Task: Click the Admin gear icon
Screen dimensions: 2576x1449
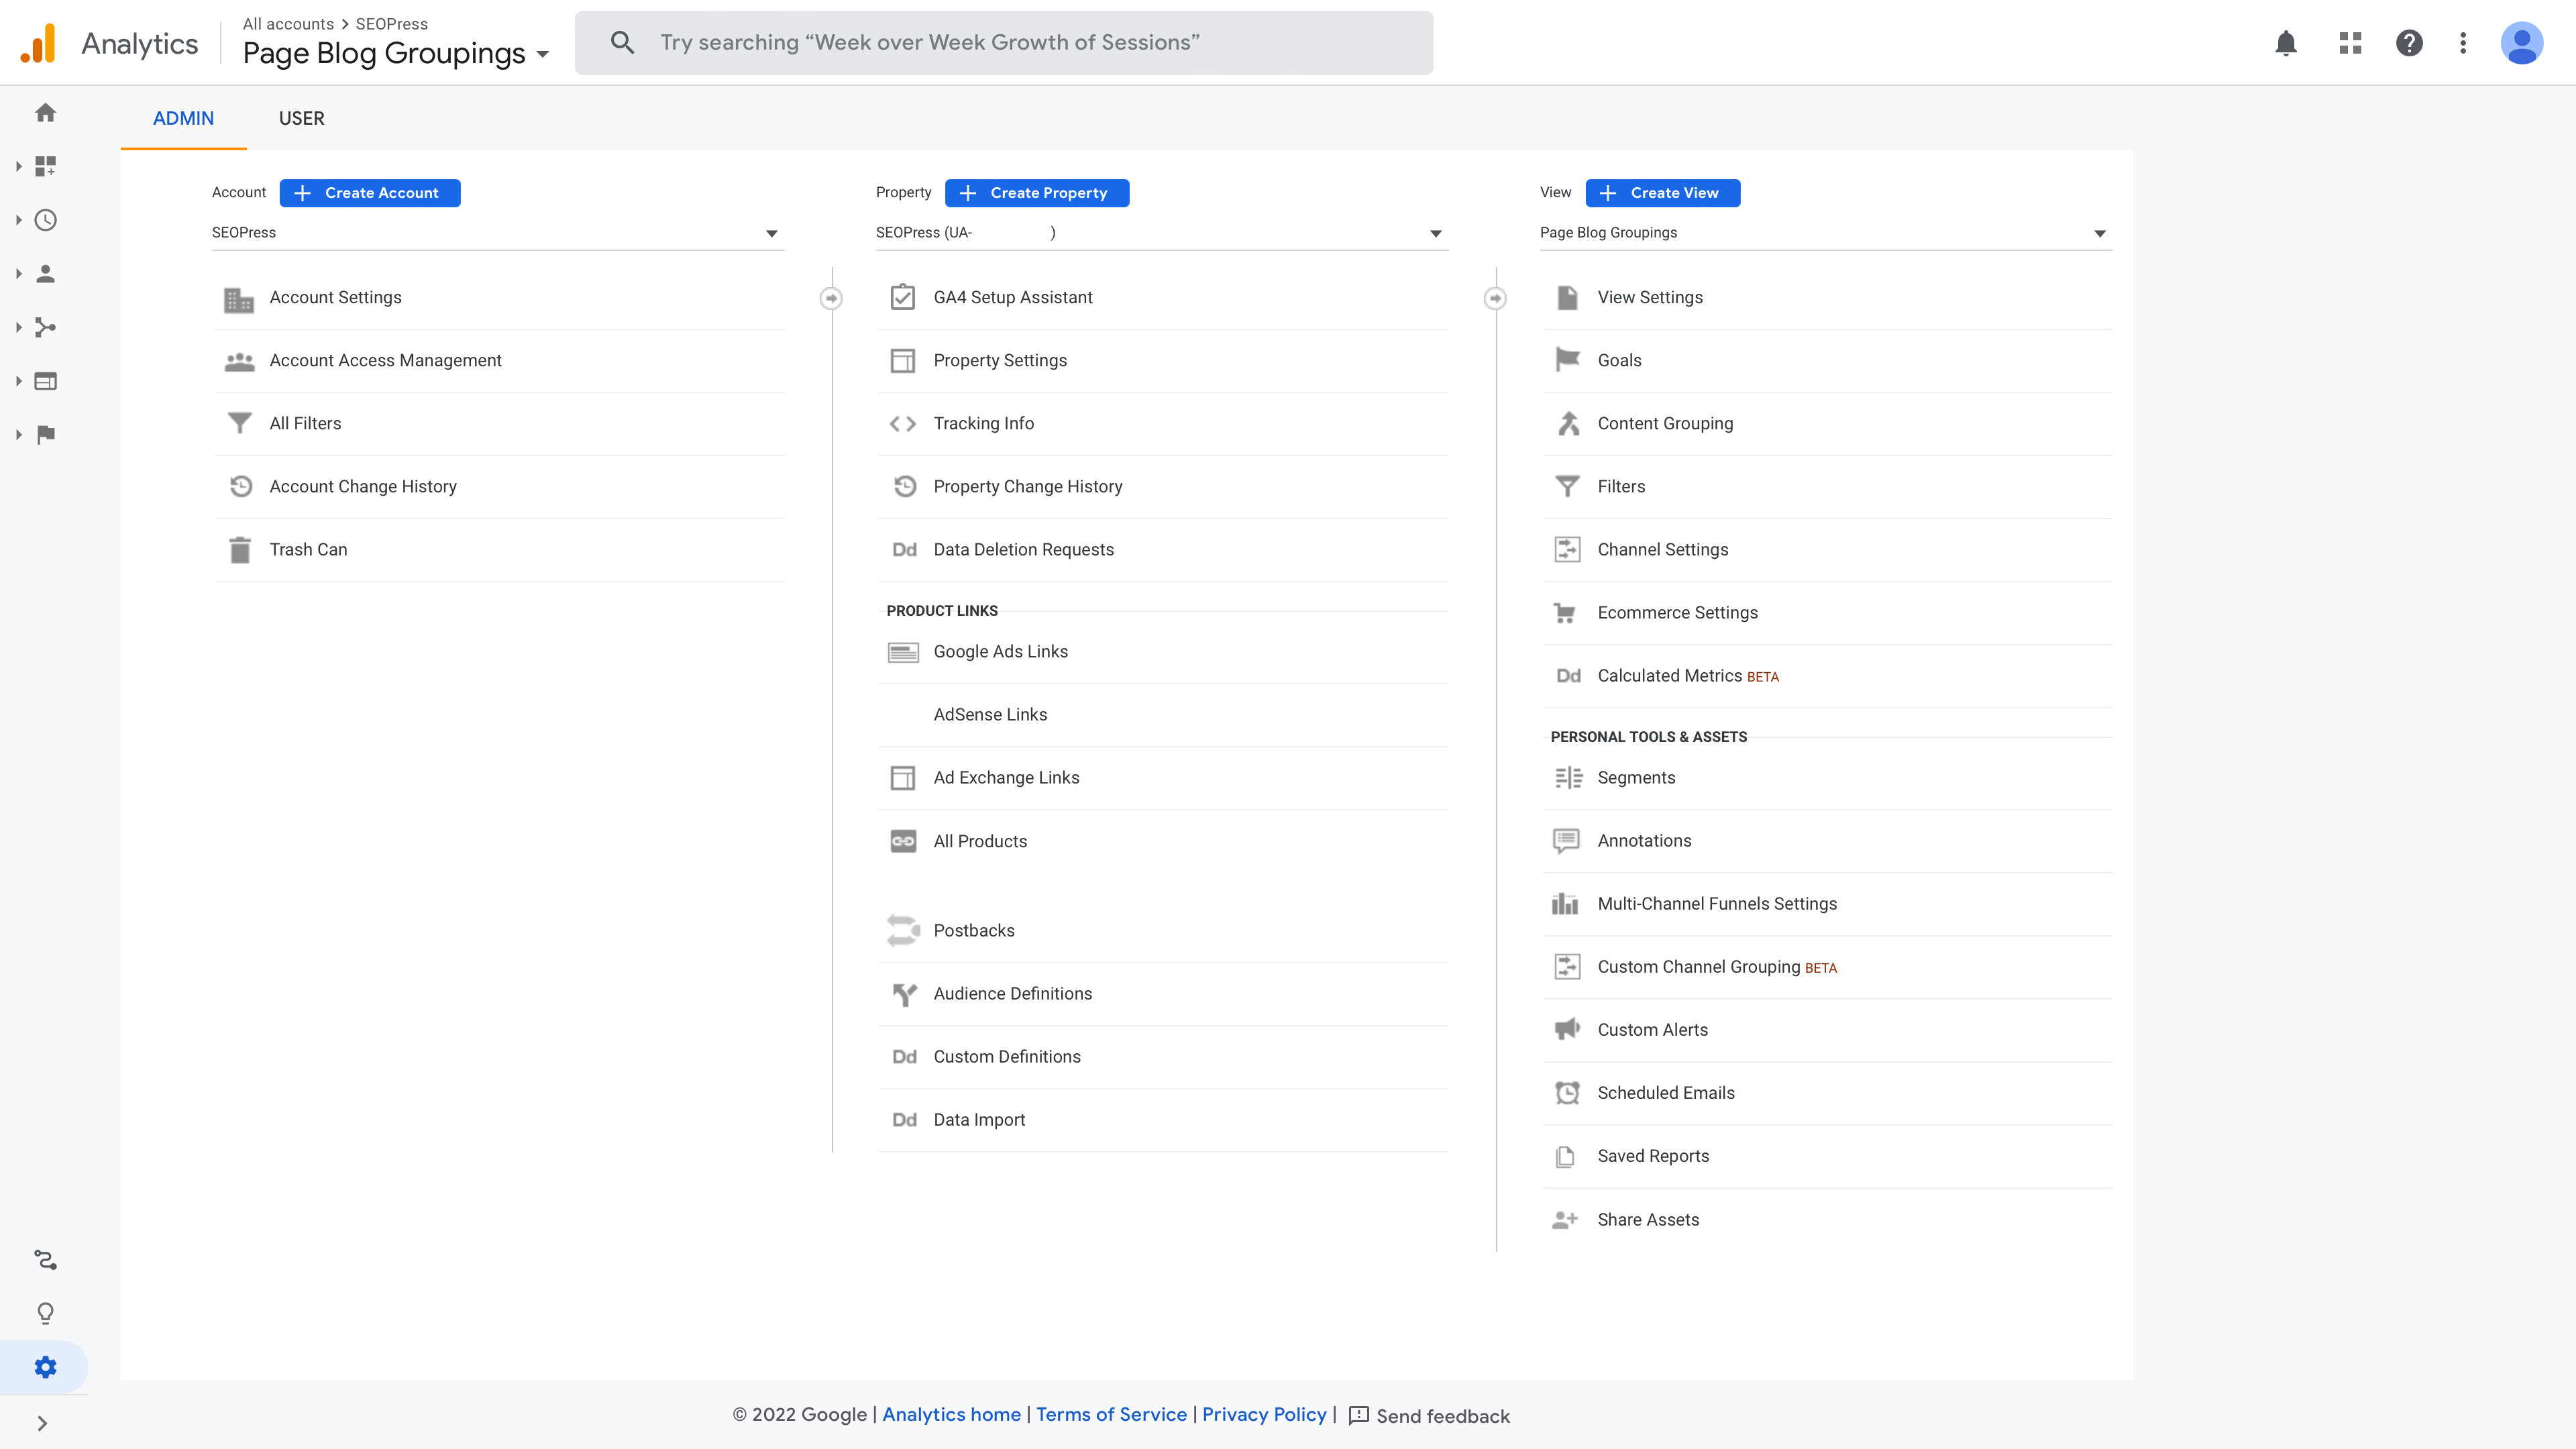Action: (x=45, y=1367)
